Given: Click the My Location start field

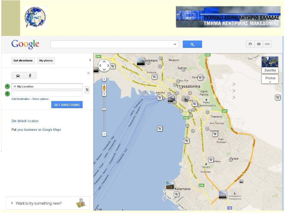Looking at the screenshot, I should (x=47, y=86).
